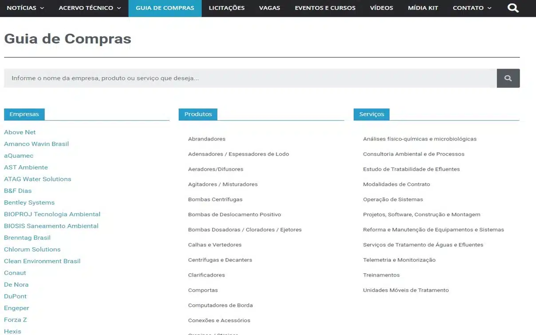Focus the company, product or service search field
Viewport: 536px width, 335px height.
point(250,78)
